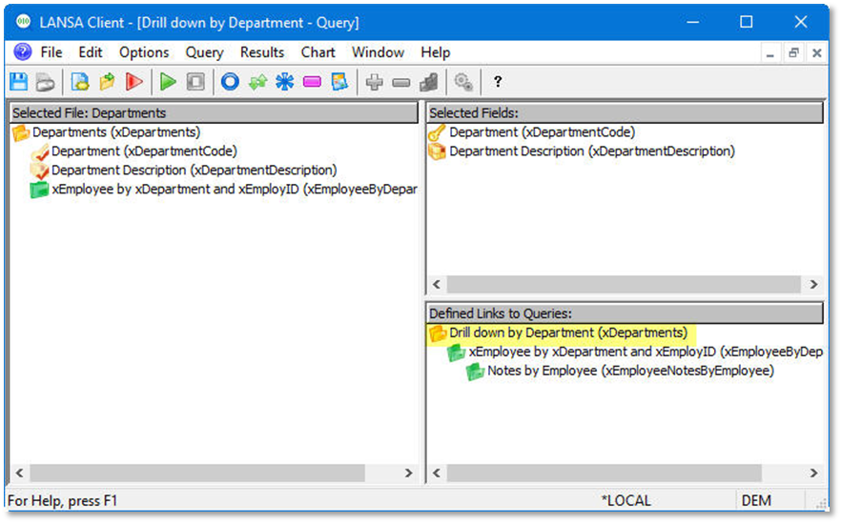Click key icon beside Department in Selected Fields
This screenshot has height=523, width=841.
coord(437,133)
